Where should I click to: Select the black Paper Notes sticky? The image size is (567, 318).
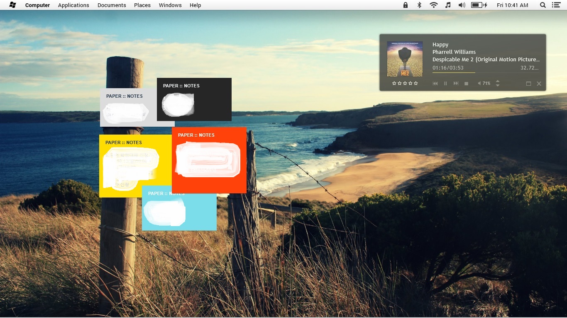(x=194, y=99)
